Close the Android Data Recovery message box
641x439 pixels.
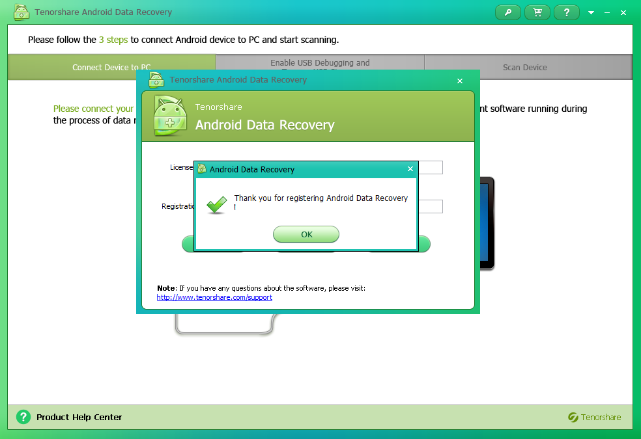coord(410,169)
